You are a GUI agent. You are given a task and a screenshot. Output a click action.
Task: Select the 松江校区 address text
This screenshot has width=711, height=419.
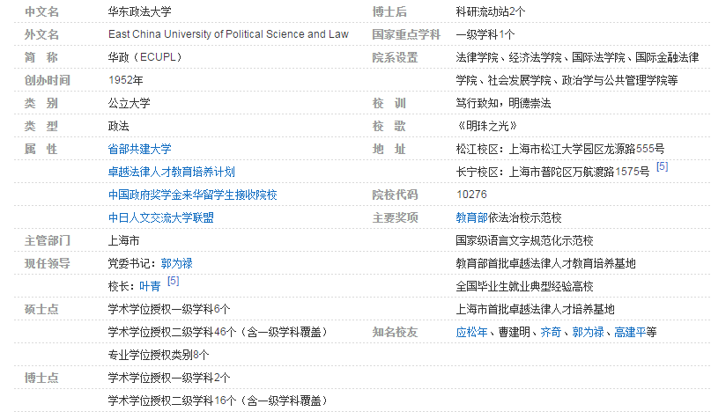[x=560, y=149]
